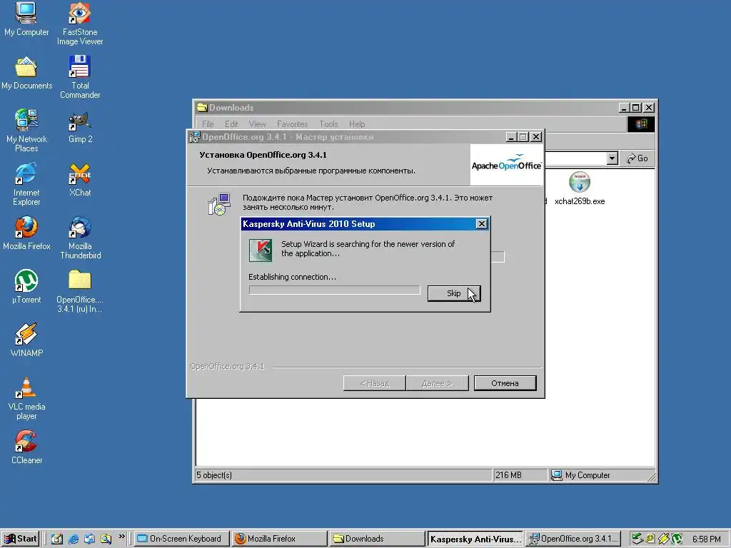Click Отмена button in OpenOffice installer

click(x=505, y=383)
